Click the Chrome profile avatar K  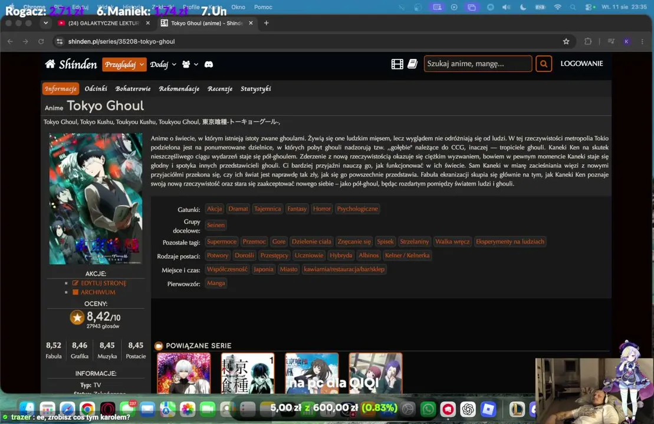(626, 41)
